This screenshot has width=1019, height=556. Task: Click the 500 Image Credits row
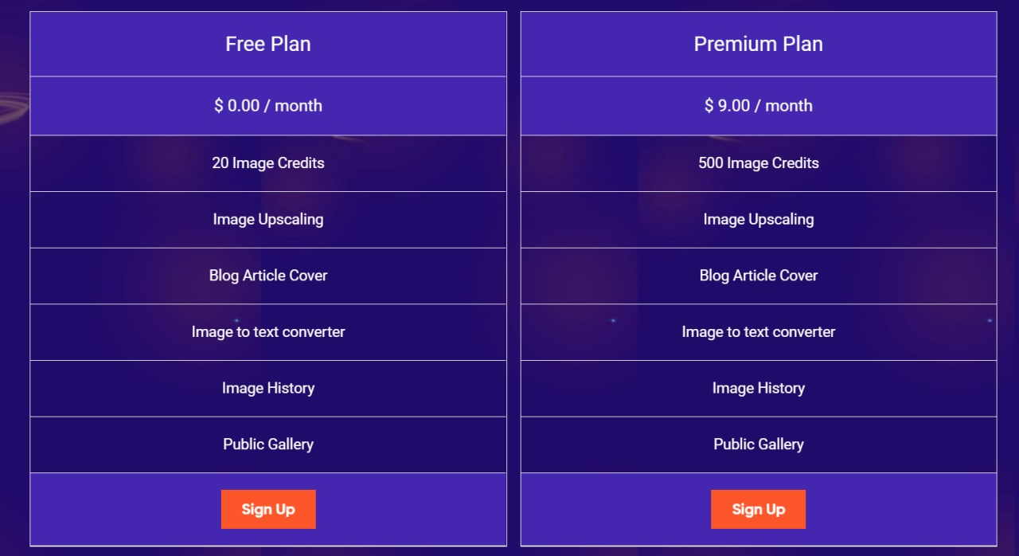(759, 163)
